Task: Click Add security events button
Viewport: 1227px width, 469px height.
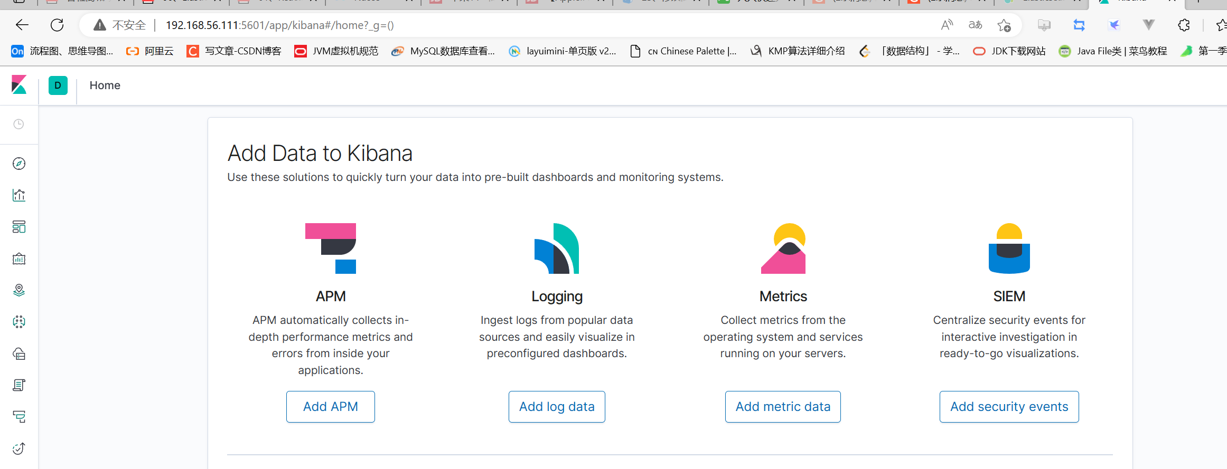Action: coord(1009,407)
